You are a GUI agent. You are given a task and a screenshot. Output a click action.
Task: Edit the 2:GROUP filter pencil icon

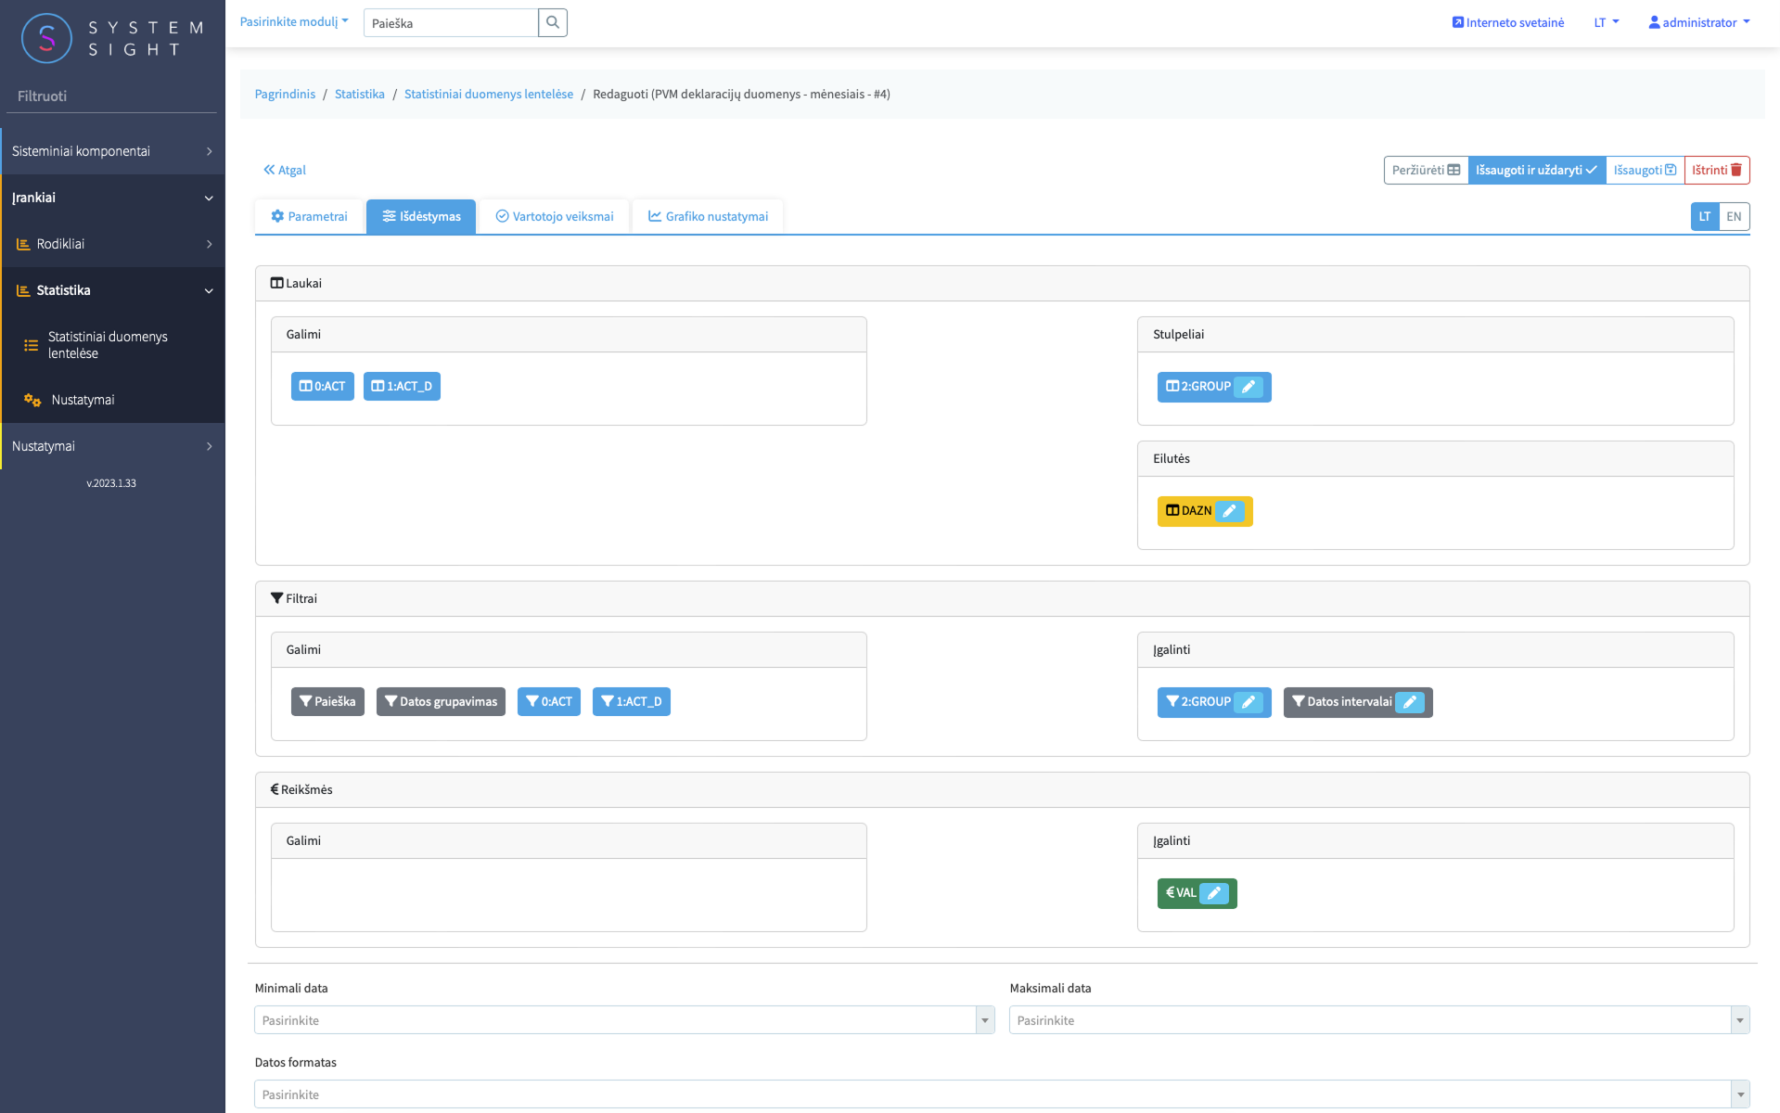(x=1249, y=702)
